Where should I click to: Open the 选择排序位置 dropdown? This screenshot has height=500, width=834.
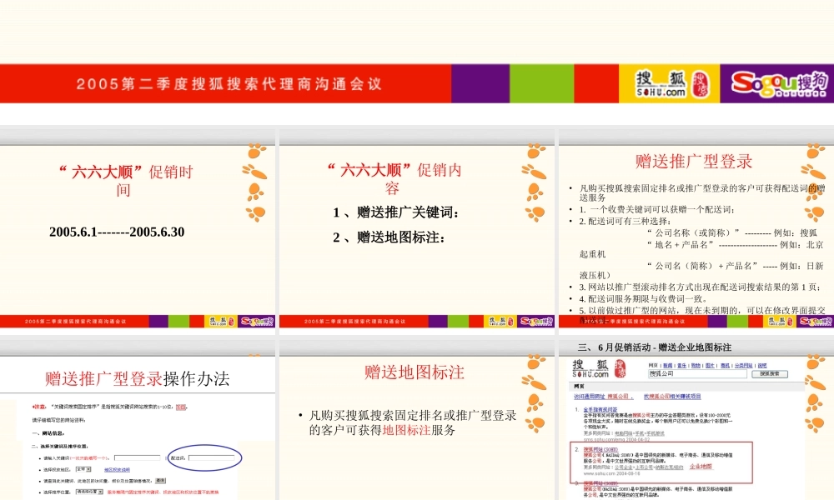(89, 492)
